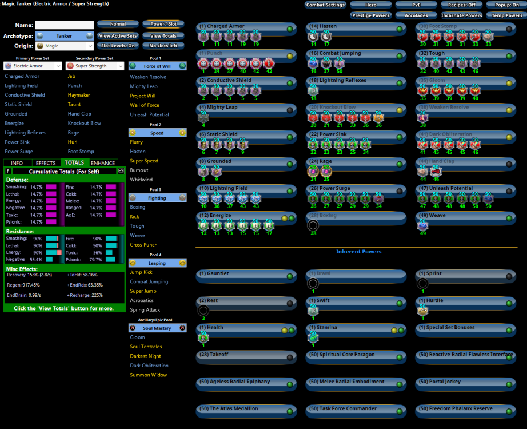
Task: Click the icon right of Cumulative Totals title
Action: pyautogui.click(x=121, y=171)
